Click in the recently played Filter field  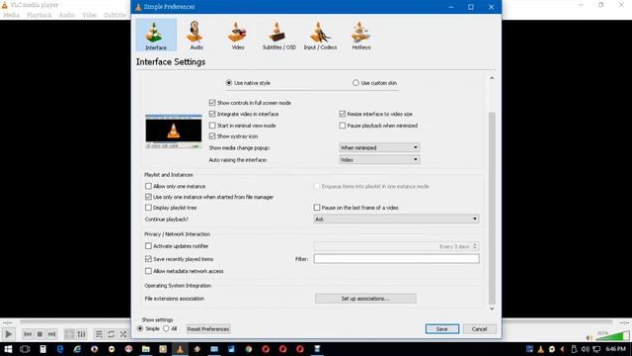pyautogui.click(x=396, y=259)
